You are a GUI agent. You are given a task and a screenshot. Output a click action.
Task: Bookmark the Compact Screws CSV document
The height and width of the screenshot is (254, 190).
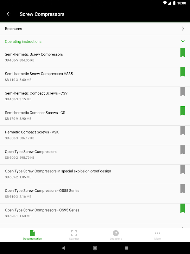[x=183, y=91]
